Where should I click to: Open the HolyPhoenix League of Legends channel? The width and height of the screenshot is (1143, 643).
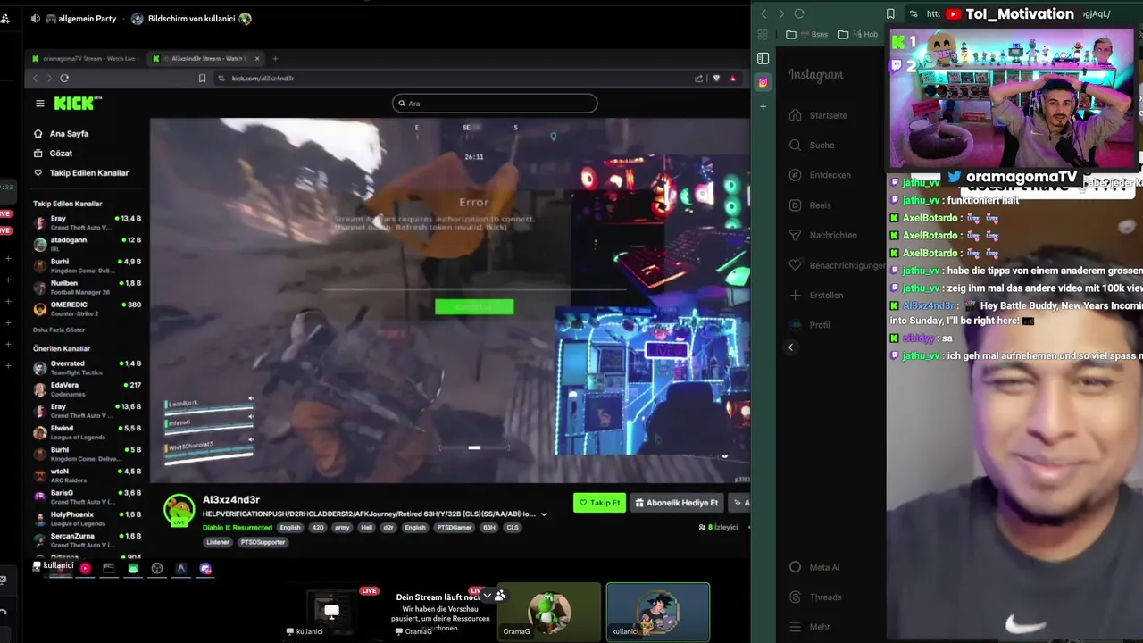pos(87,518)
